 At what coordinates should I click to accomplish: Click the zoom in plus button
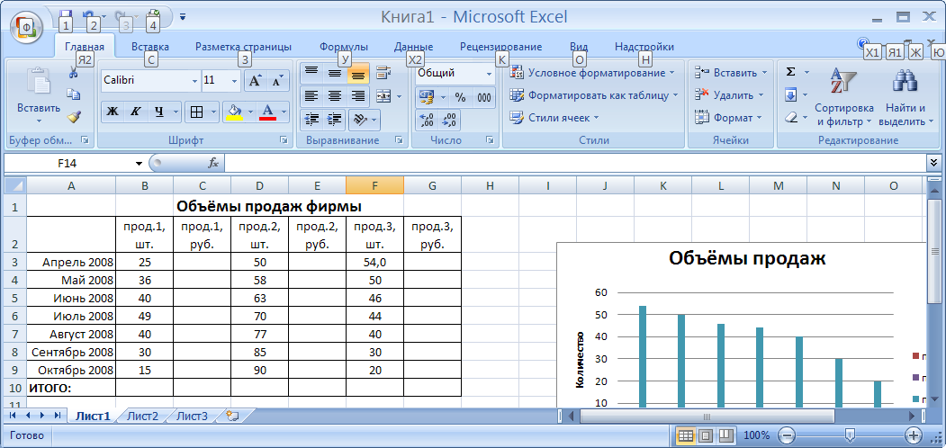click(914, 435)
